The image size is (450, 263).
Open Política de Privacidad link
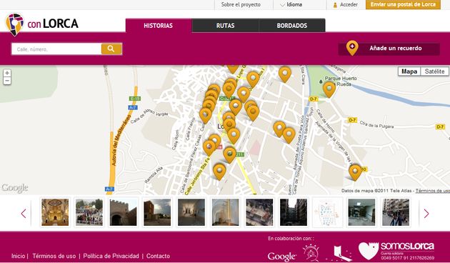point(111,256)
